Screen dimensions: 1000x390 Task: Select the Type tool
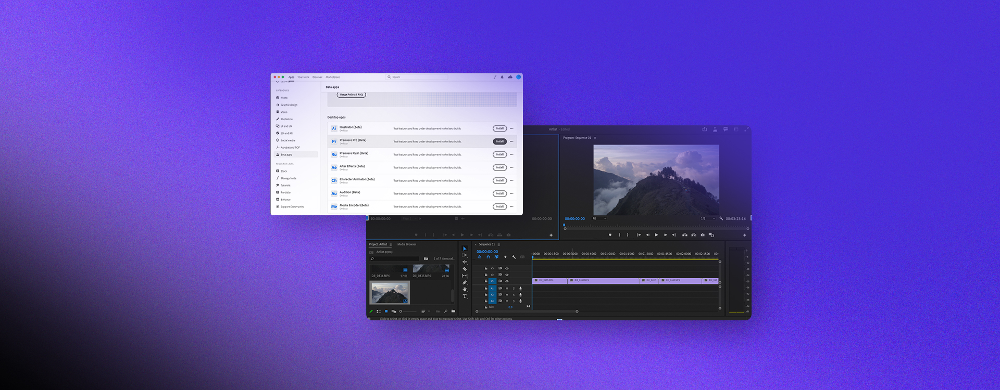point(465,296)
